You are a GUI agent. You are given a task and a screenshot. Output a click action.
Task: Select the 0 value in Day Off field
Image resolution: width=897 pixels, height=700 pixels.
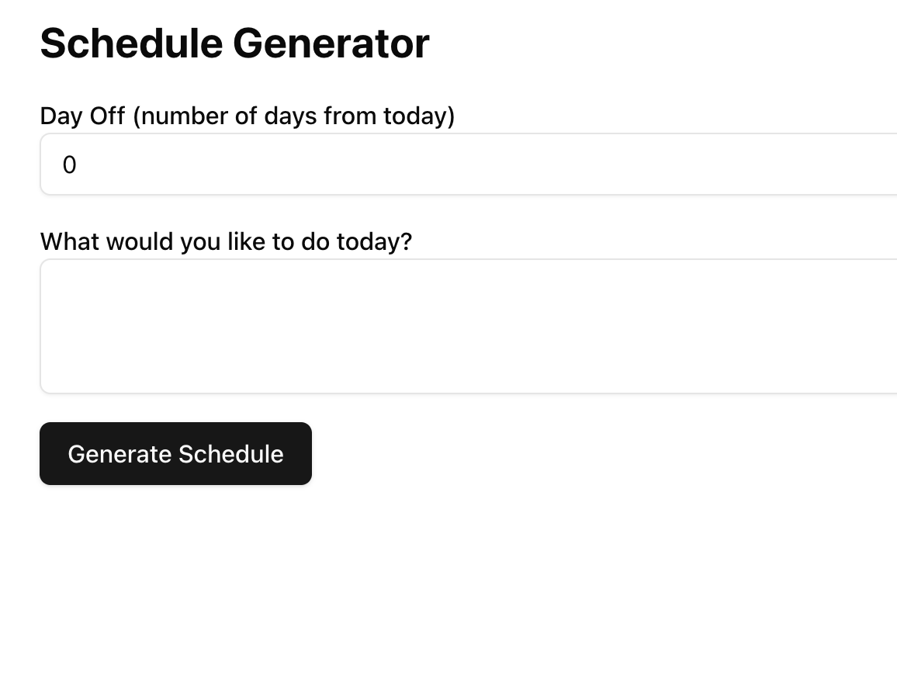pos(69,165)
